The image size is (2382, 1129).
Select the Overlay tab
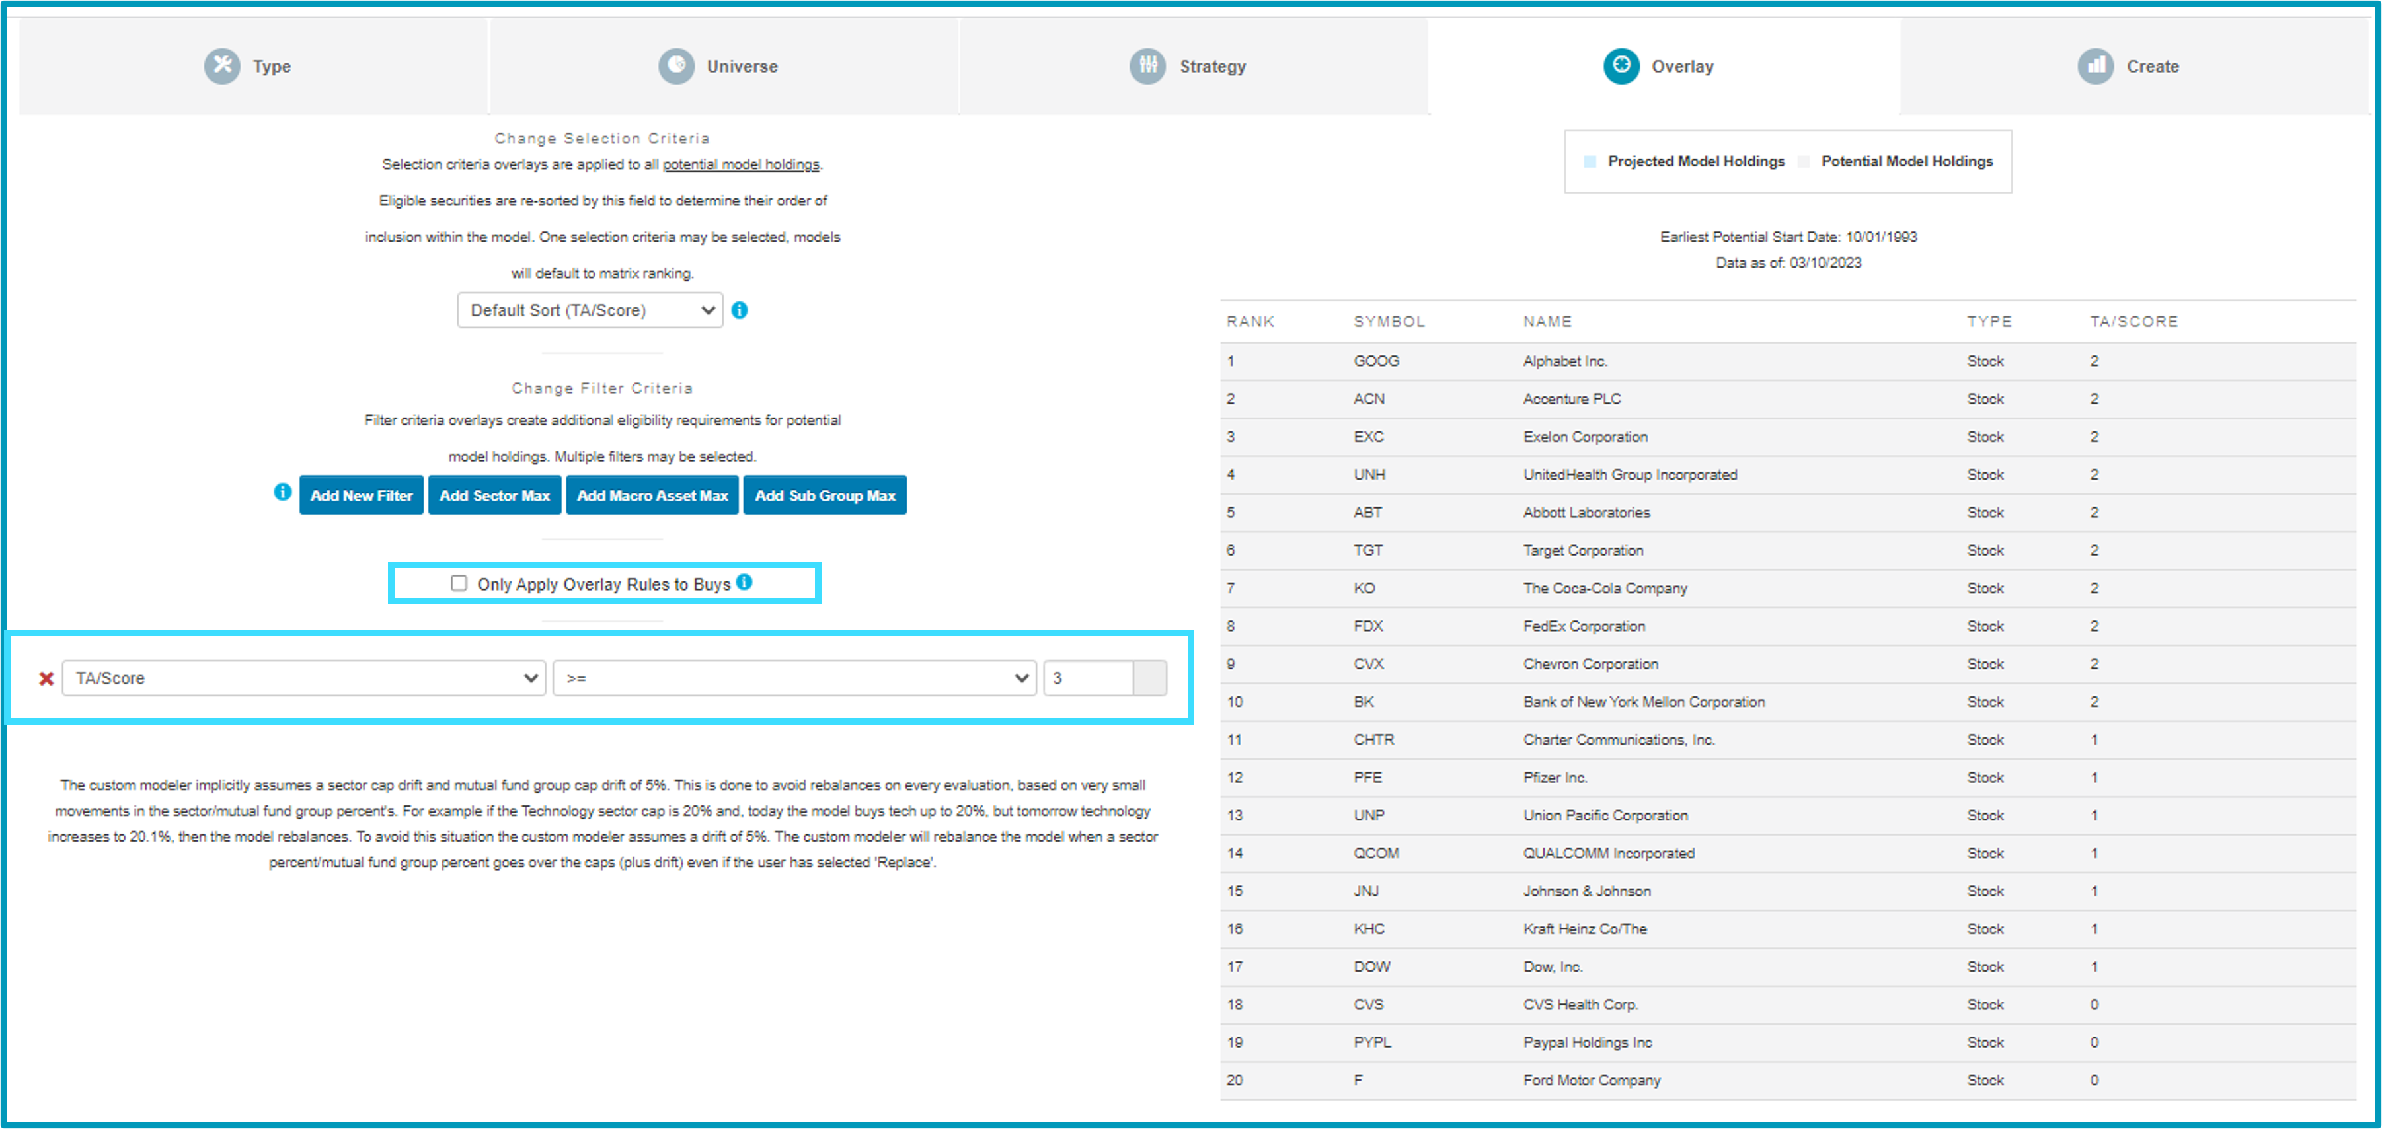tap(1664, 67)
